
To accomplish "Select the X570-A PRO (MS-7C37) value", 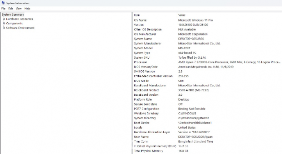I will click(193, 90).
